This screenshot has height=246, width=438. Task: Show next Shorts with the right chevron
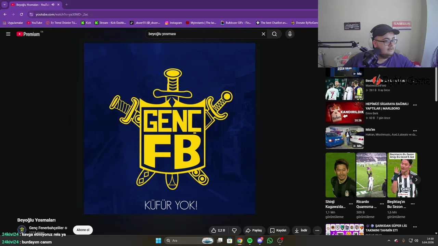(416, 180)
